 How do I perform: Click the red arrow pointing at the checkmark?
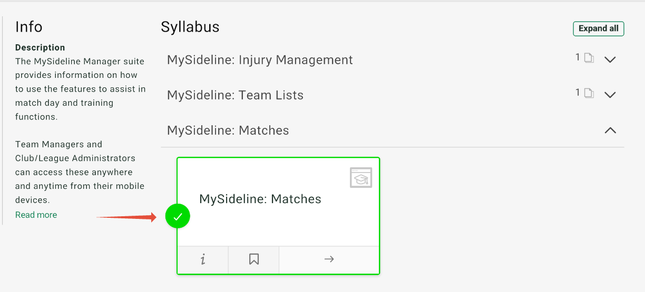126,217
